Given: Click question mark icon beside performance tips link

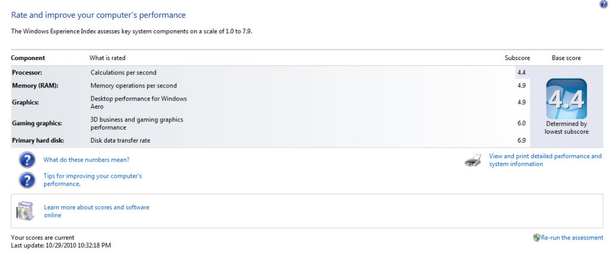Looking at the screenshot, I should point(26,180).
